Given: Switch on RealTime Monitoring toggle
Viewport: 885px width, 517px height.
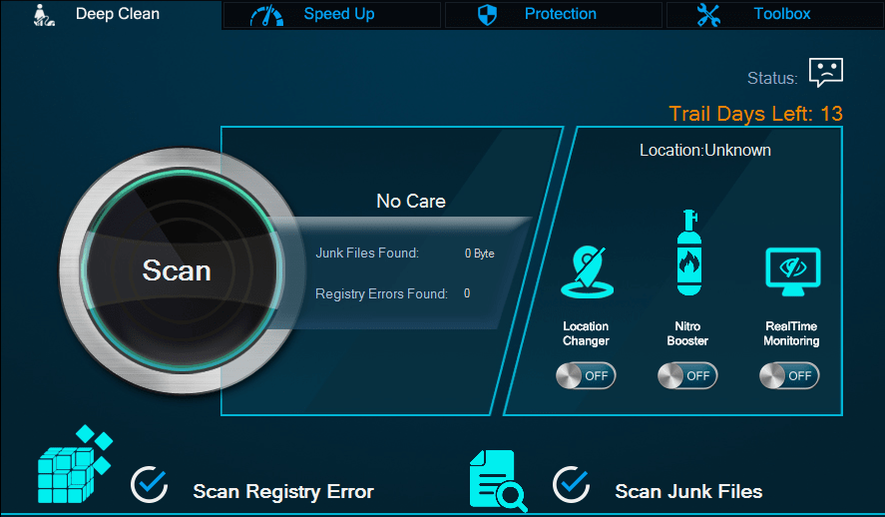Looking at the screenshot, I should click(x=789, y=376).
